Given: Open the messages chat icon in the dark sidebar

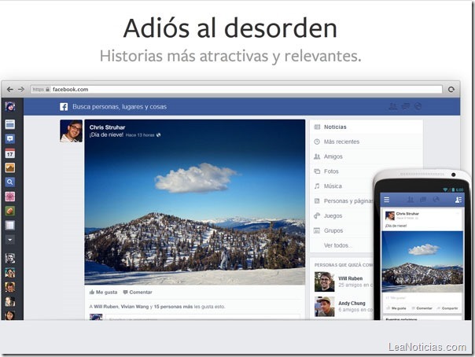Looking at the screenshot, I should [10, 138].
